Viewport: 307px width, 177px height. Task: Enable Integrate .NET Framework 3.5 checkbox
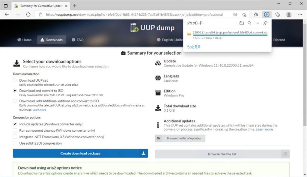click(15, 137)
